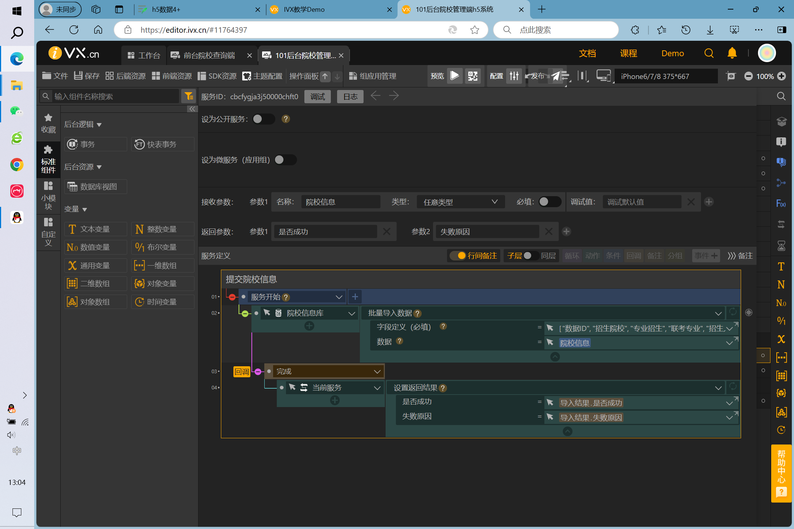Click the 调试 button

[x=318, y=97]
